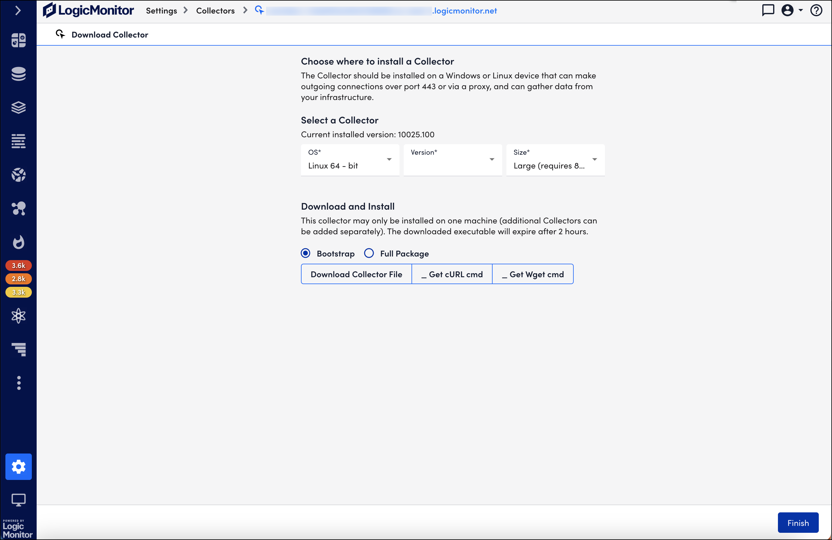Open Settings from the breadcrumb trail
832x540 pixels.
tap(161, 11)
